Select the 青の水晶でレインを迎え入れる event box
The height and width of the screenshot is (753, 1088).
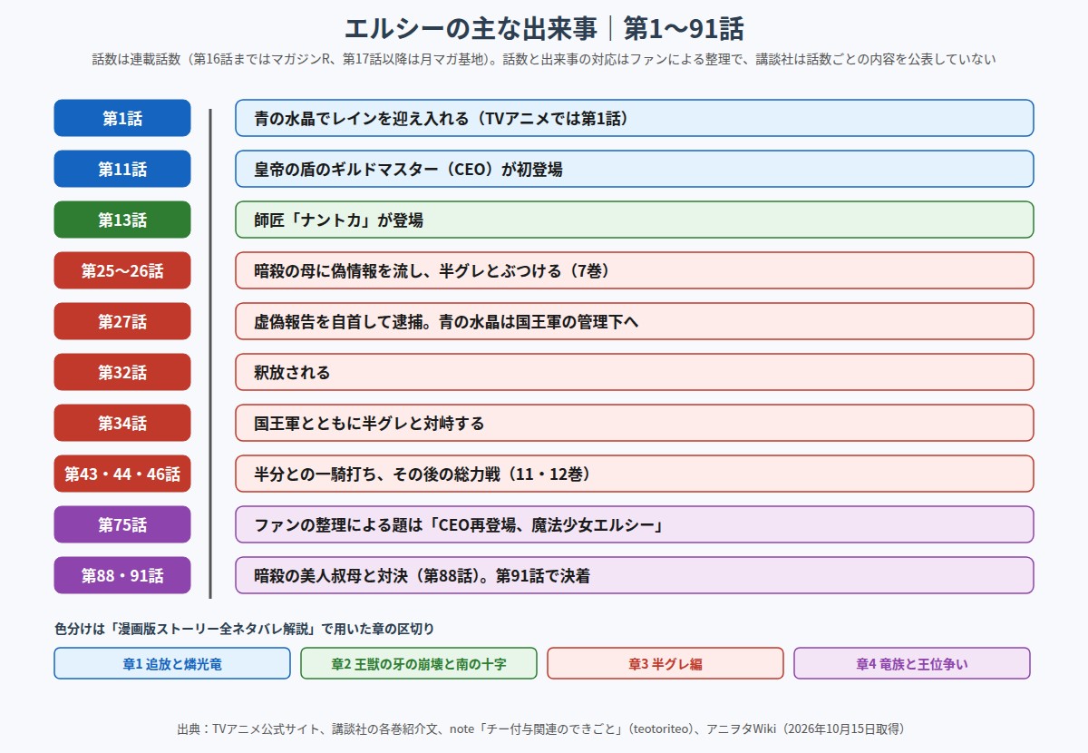click(x=635, y=118)
